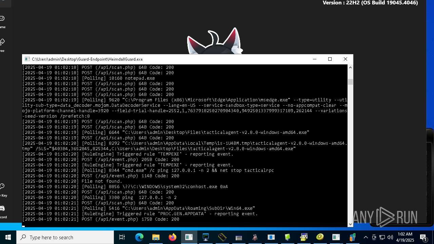
Task: Click the 'net stop tacticalrpc' cmd.exe line
Action: pyautogui.click(x=148, y=170)
